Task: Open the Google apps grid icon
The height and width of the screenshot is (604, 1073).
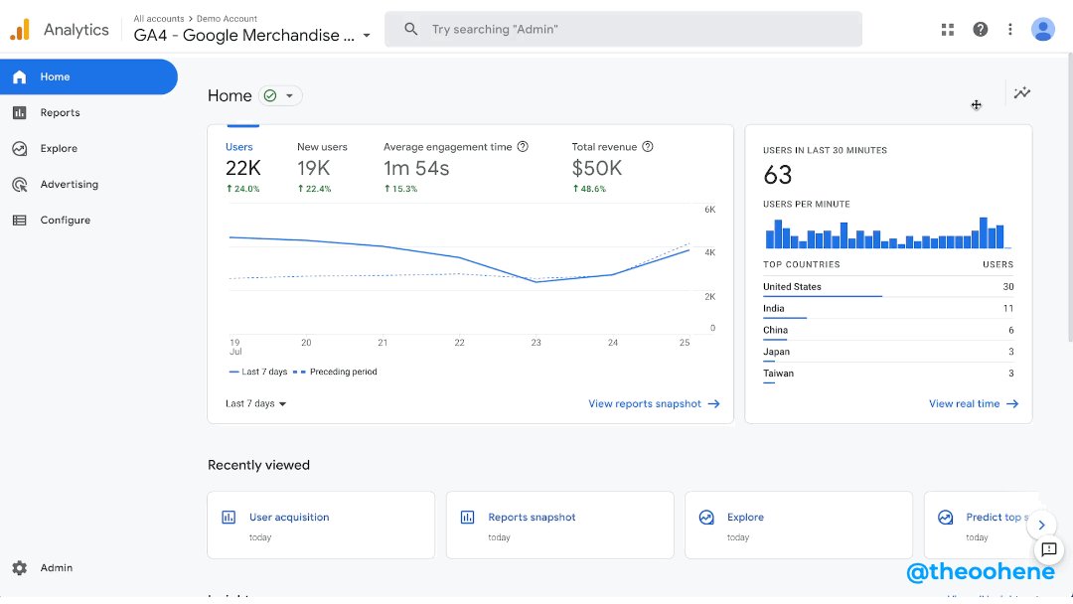Action: pyautogui.click(x=947, y=30)
